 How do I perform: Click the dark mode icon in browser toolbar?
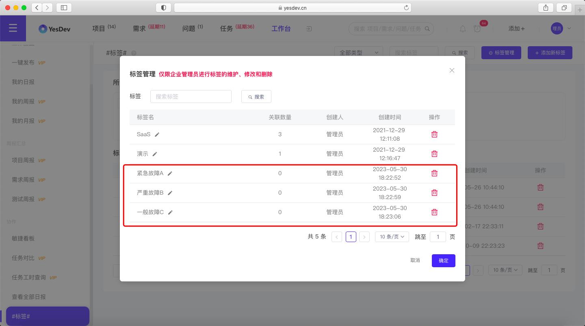(x=163, y=7)
